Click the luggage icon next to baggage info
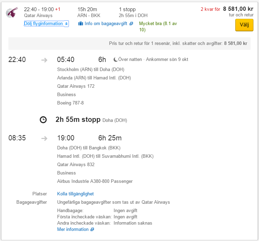Viewport: 259px width, 241px height. (81, 24)
